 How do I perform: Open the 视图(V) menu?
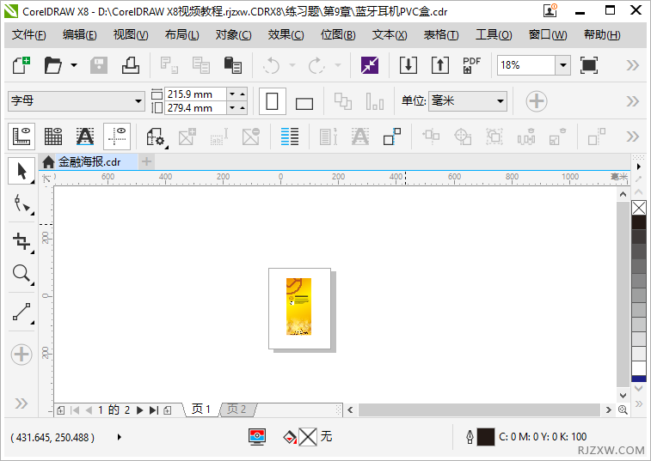[x=131, y=35]
